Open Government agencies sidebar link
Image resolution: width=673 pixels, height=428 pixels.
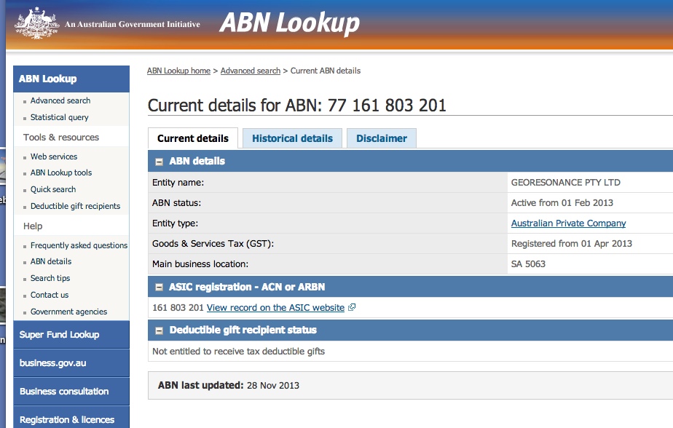(x=68, y=312)
